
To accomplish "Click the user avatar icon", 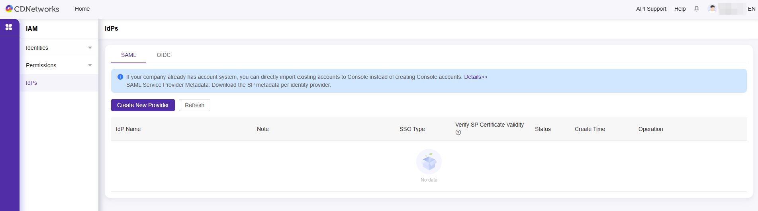I will click(712, 8).
